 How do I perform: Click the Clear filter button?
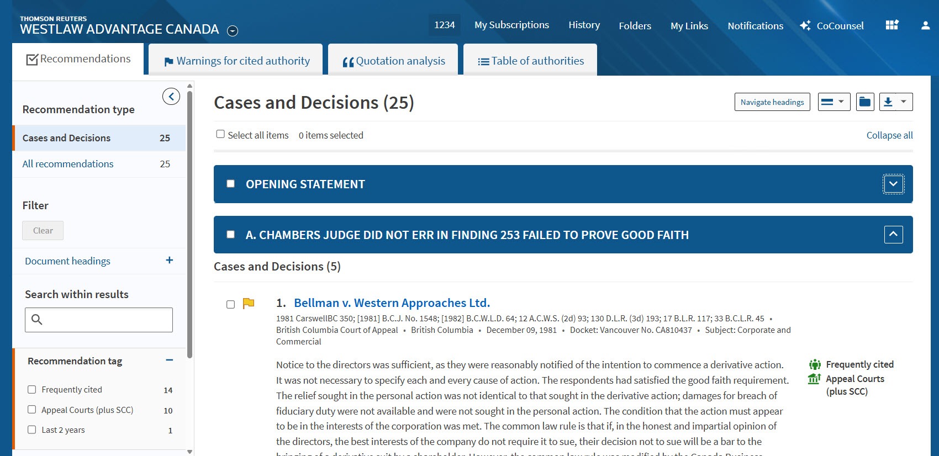click(x=43, y=231)
